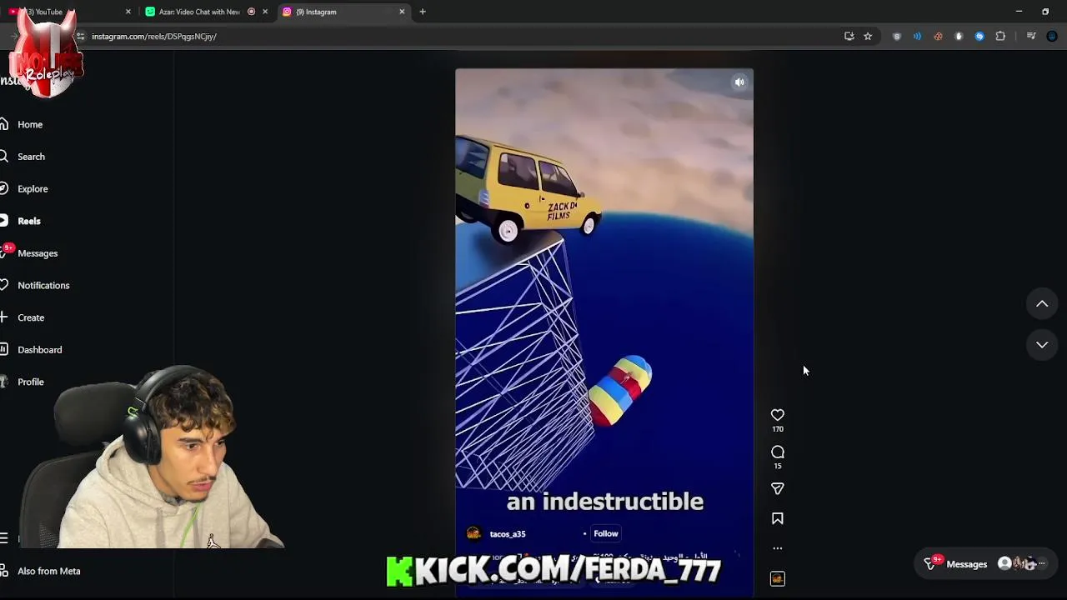Open browser profile avatar
This screenshot has height=600, width=1067.
point(1052,37)
